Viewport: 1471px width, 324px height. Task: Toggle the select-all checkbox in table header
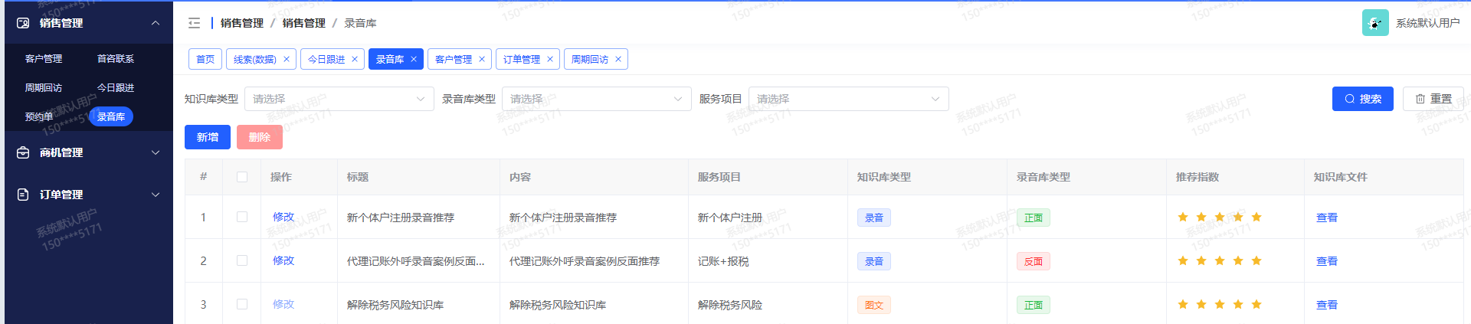(242, 177)
